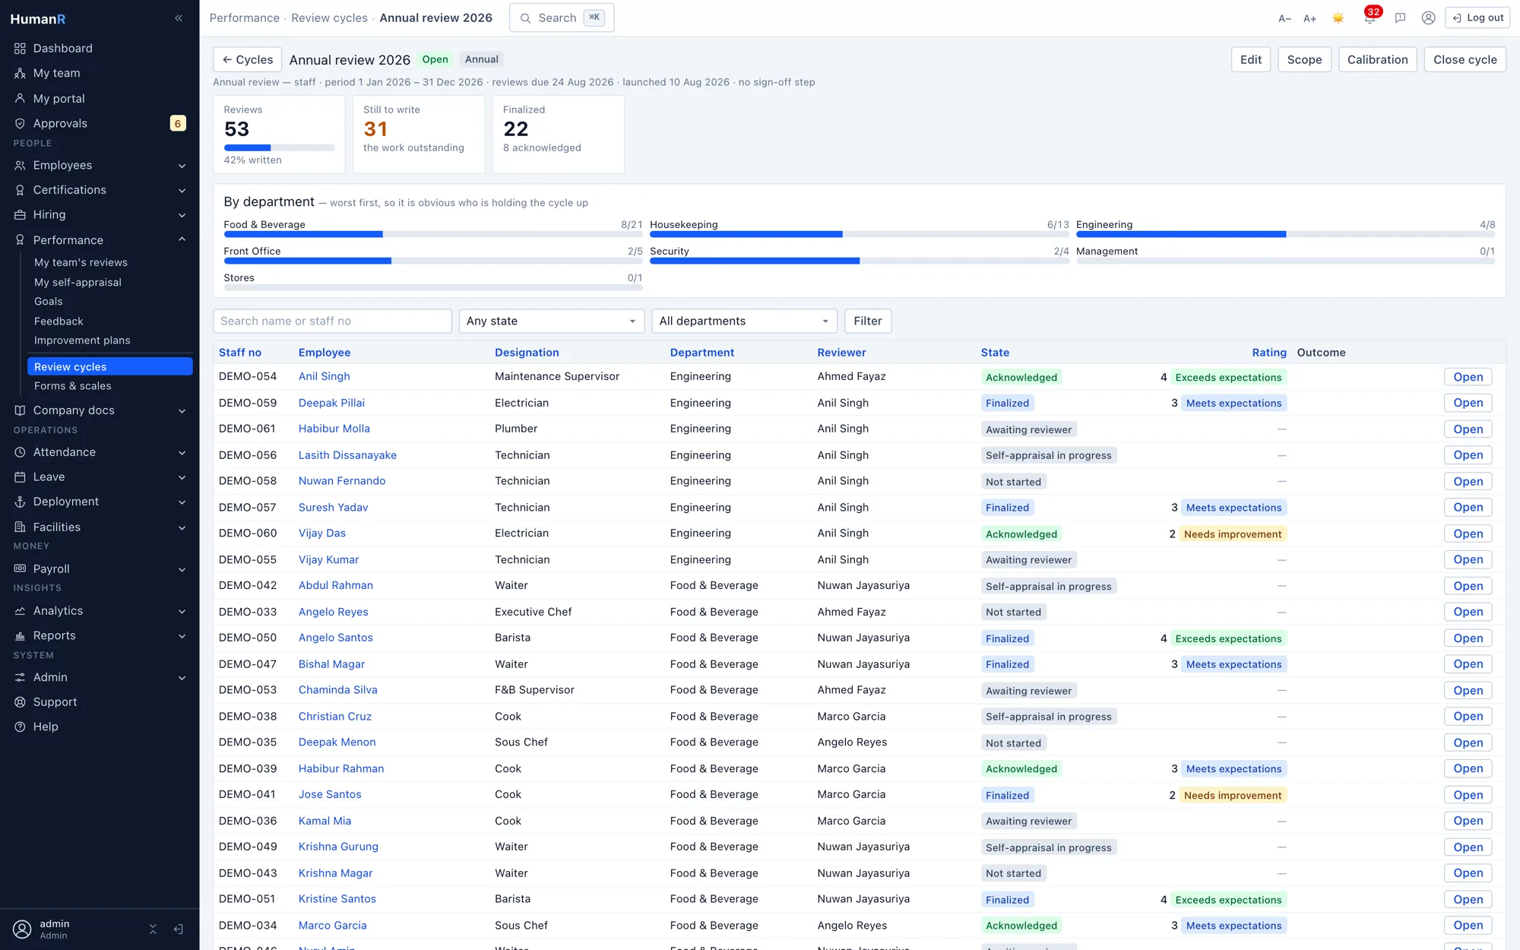This screenshot has width=1520, height=950.
Task: Click the Company docs book icon
Action: tap(20, 410)
